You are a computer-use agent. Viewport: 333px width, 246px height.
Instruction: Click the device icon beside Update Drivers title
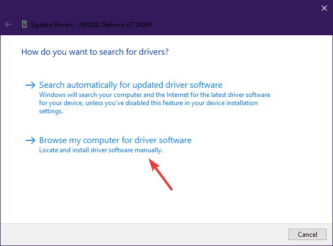tap(24, 24)
